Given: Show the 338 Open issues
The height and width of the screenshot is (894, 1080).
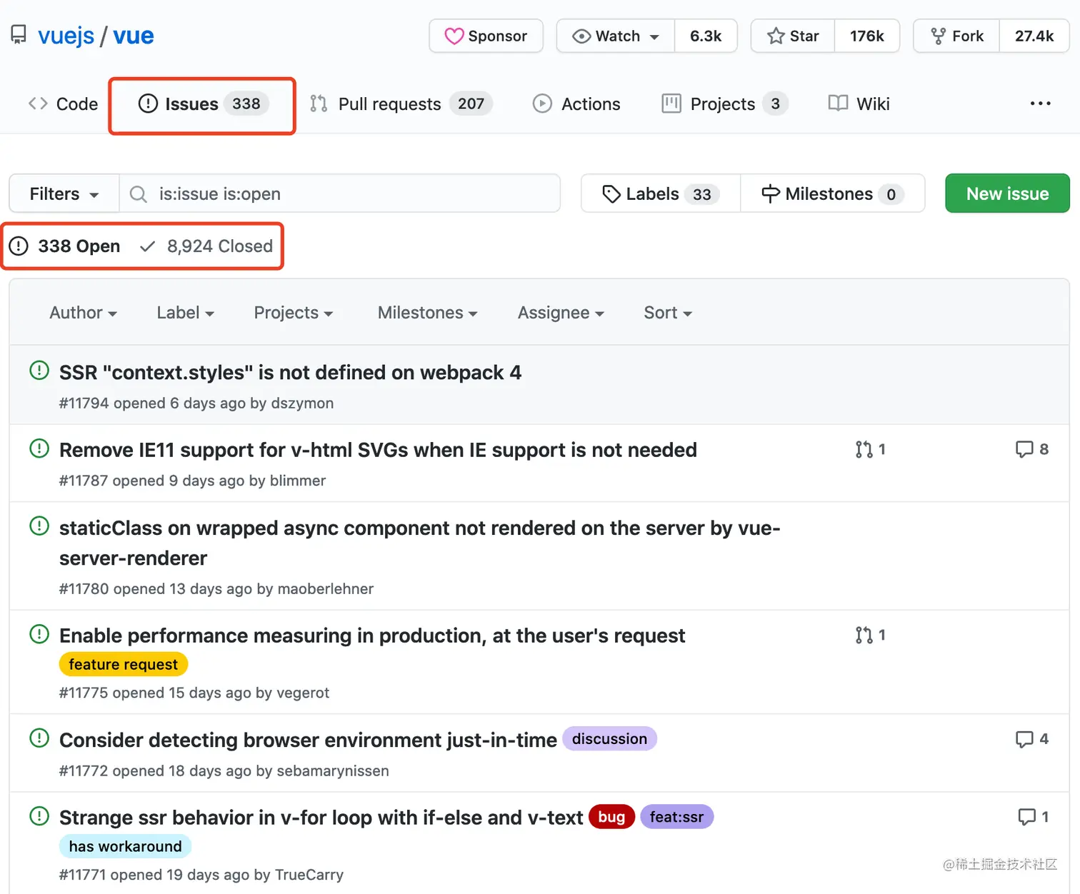Looking at the screenshot, I should point(64,246).
